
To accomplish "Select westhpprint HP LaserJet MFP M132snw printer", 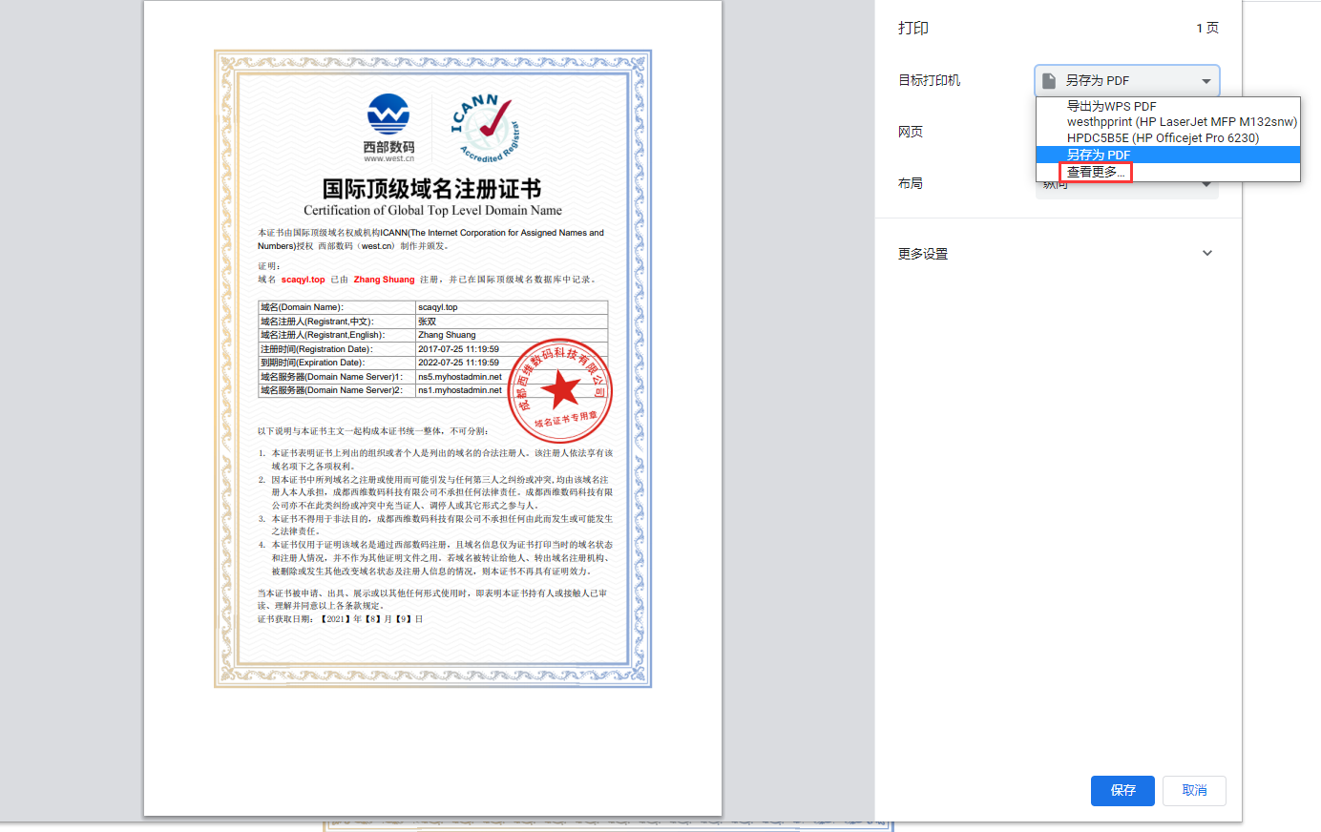I will [x=1182, y=122].
